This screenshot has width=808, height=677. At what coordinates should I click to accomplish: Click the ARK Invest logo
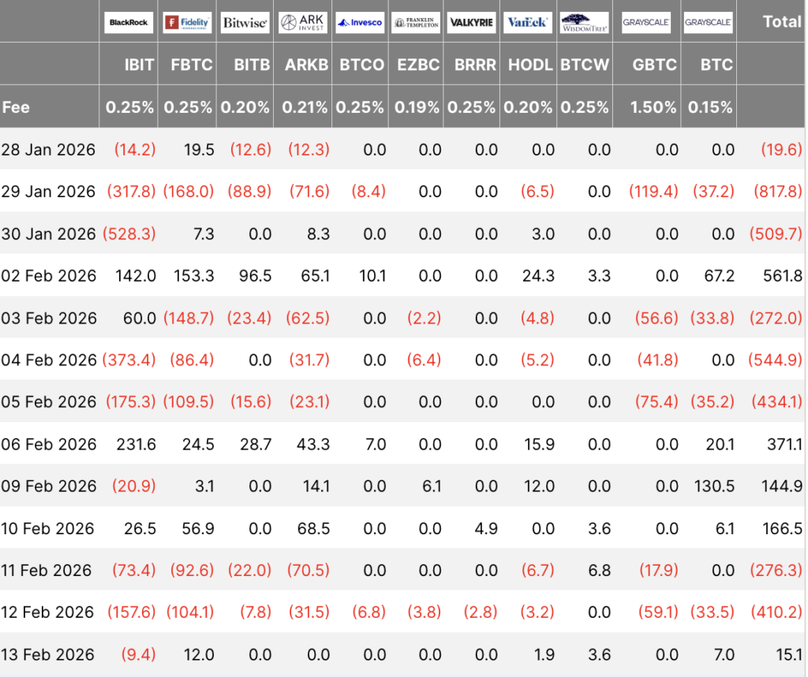click(302, 22)
